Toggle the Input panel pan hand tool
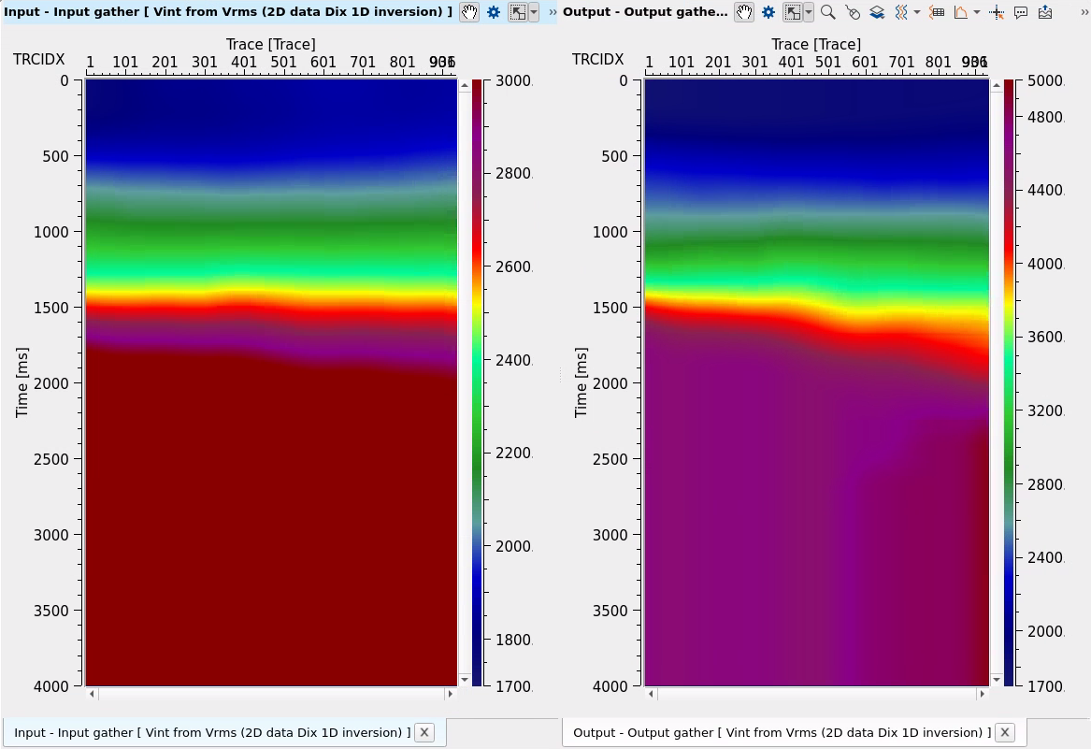The height and width of the screenshot is (749, 1091). [469, 12]
